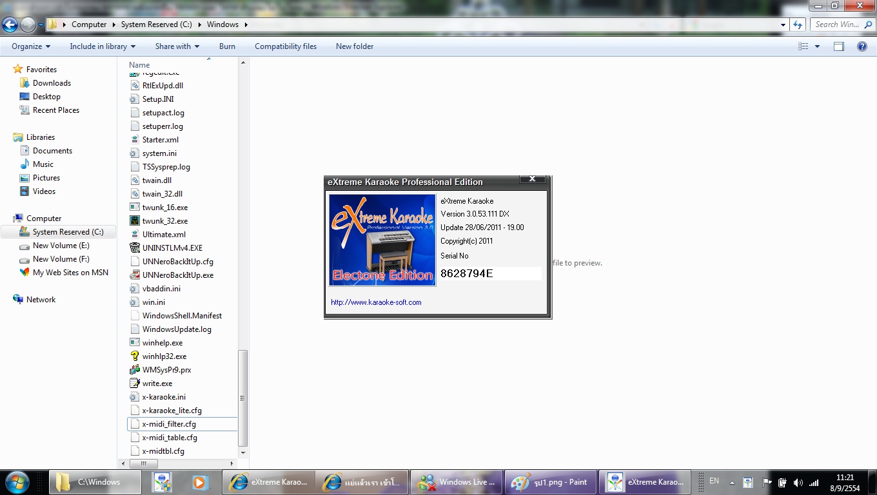Image resolution: width=877 pixels, height=495 pixels.
Task: Open the Explorer Help button
Action: pos(862,46)
